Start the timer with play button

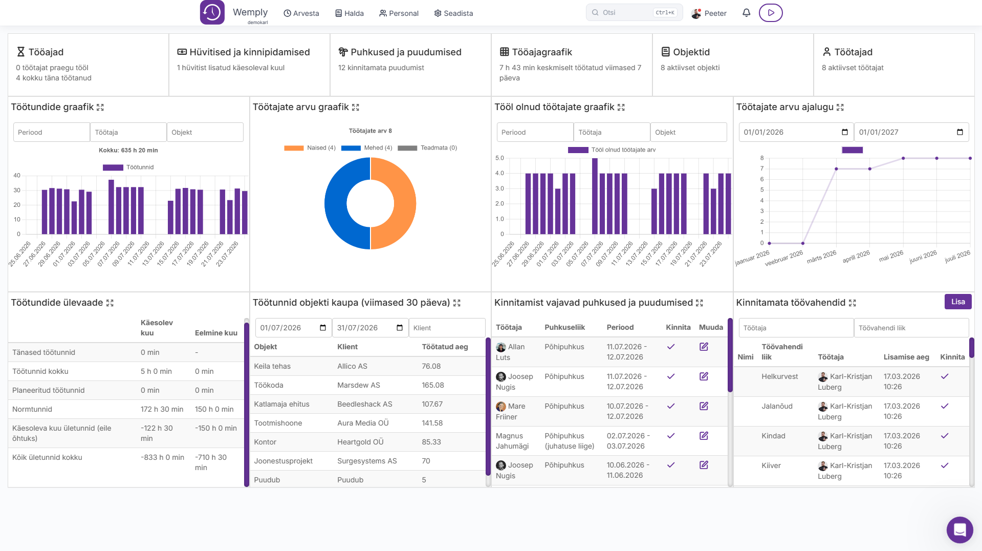click(x=771, y=13)
